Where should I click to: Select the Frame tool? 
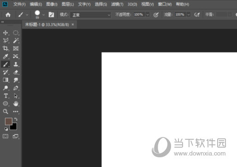coord(16,48)
